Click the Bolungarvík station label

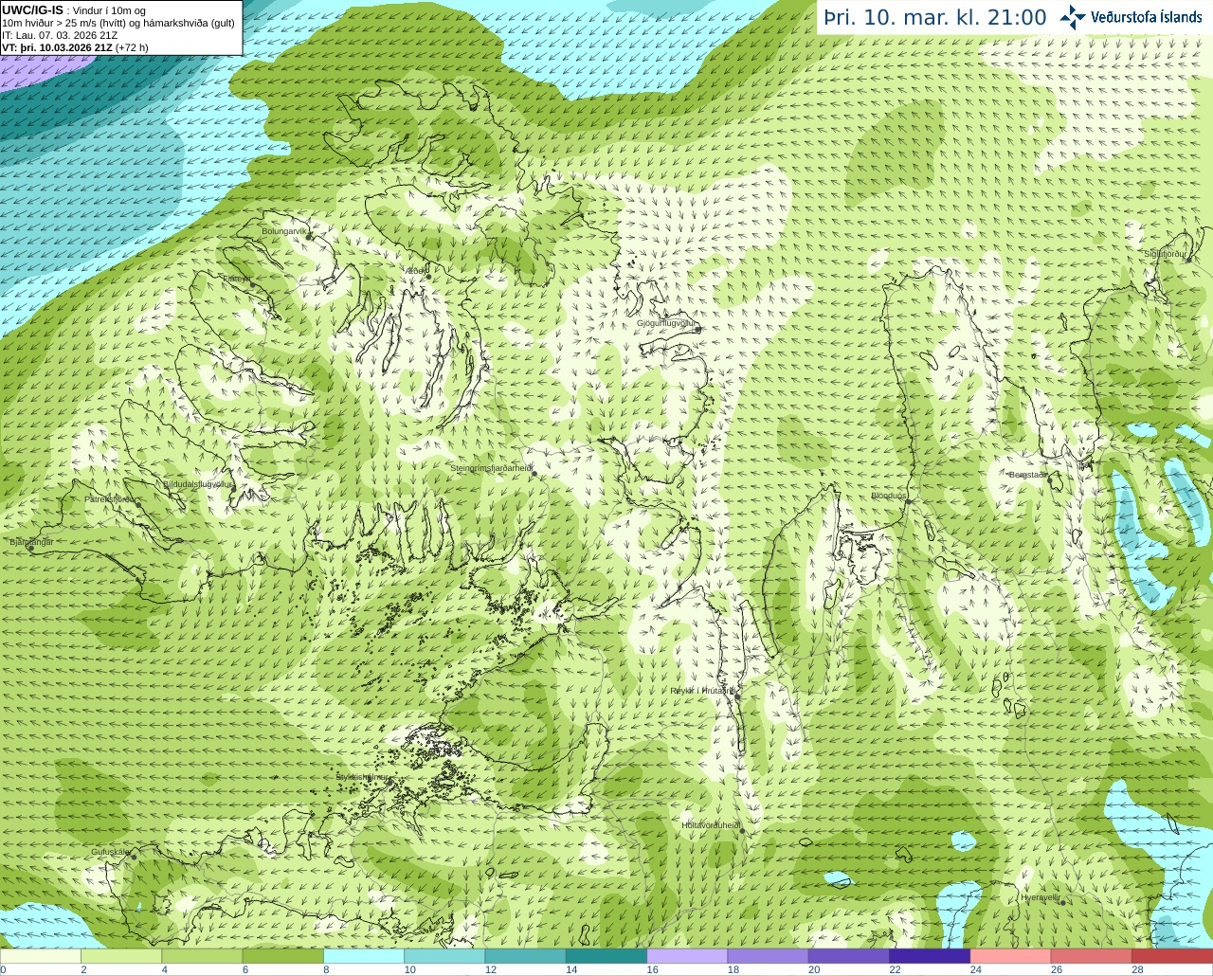point(284,230)
